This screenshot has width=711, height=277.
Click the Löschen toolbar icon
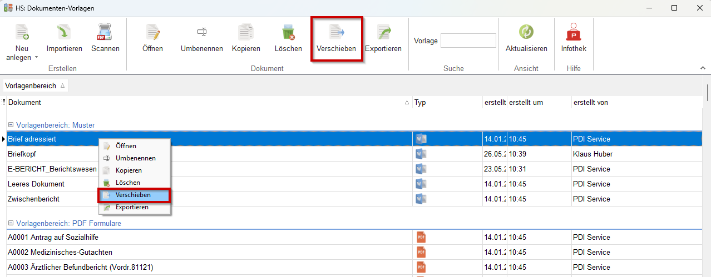pos(288,32)
